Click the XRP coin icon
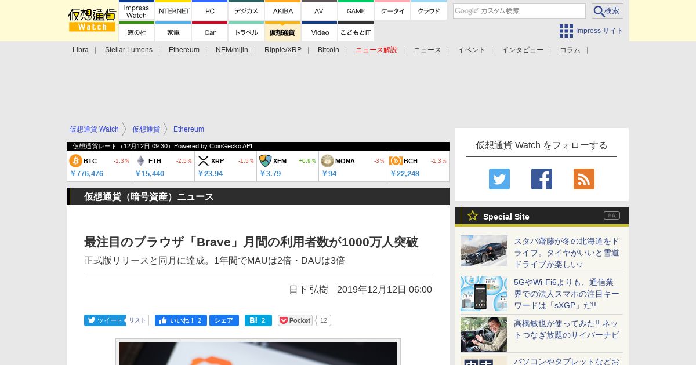696x365 pixels. point(203,160)
